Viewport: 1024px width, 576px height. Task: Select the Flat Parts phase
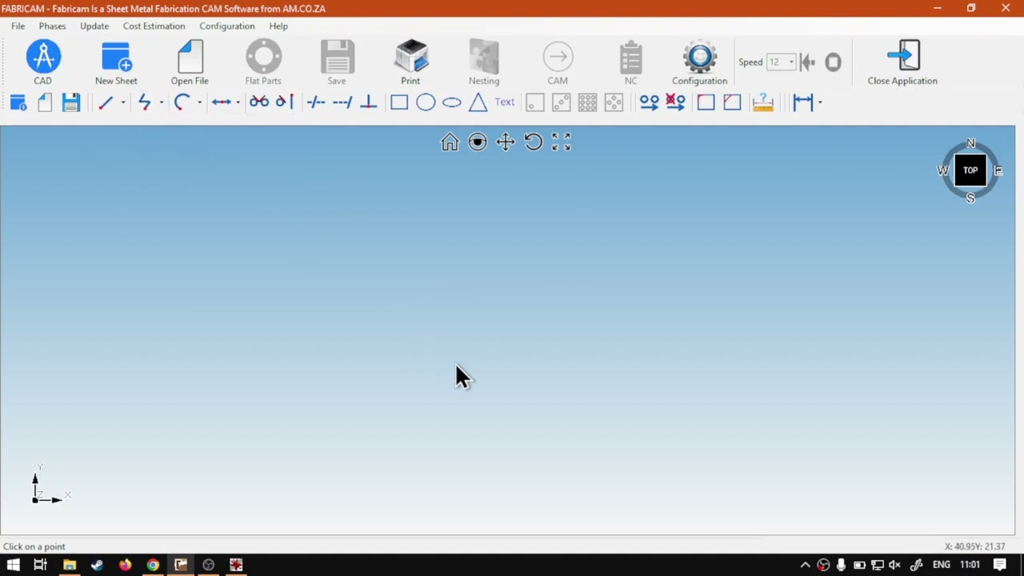pos(263,62)
